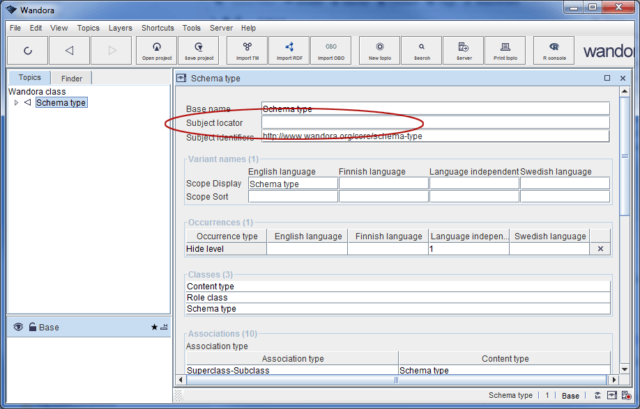Click the back navigation arrow button
640x409 pixels.
[x=69, y=50]
